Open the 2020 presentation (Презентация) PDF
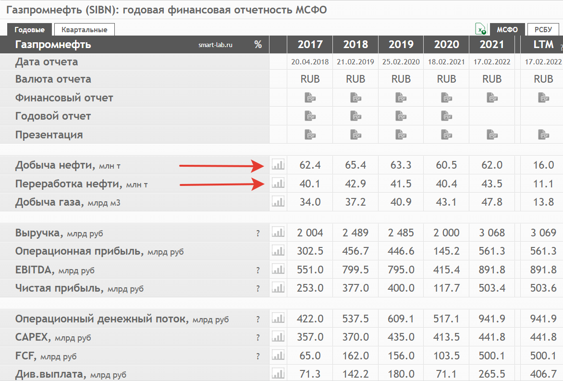 (x=446, y=135)
